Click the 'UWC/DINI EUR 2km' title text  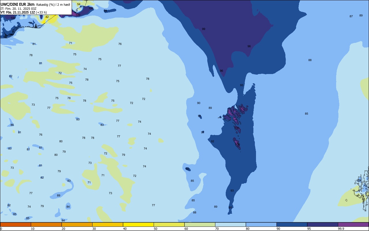tap(17, 4)
